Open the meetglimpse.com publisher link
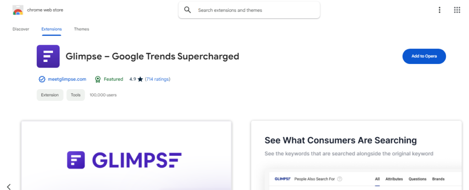The image size is (469, 190). 67,79
